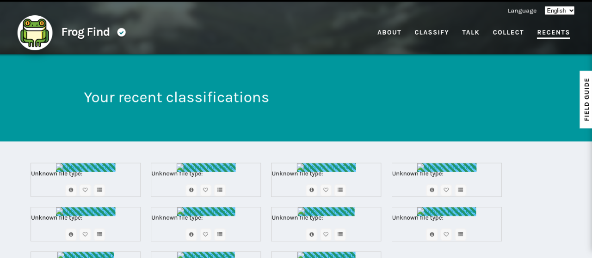
Task: Go to the About tab
Action: point(389,32)
